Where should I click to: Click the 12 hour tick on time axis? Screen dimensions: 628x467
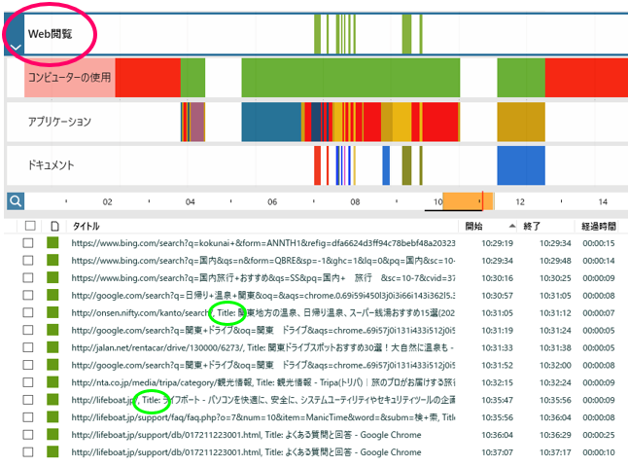tap(520, 201)
